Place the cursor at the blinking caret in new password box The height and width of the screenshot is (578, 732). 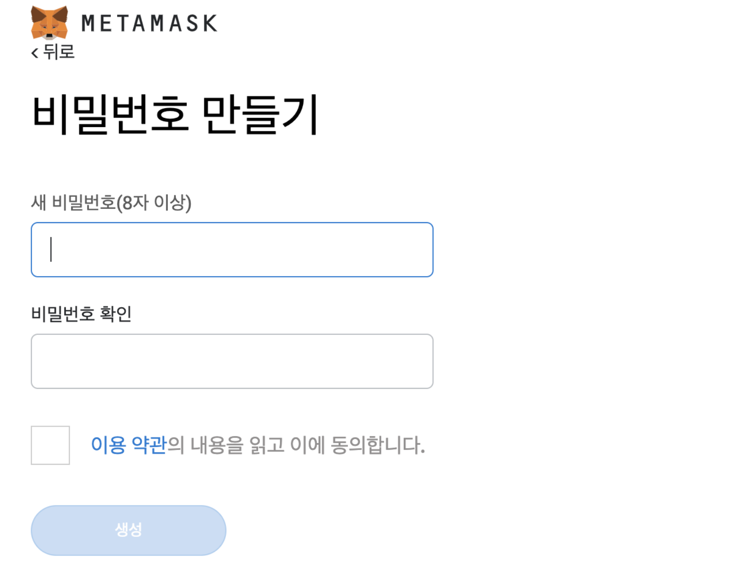pos(51,249)
